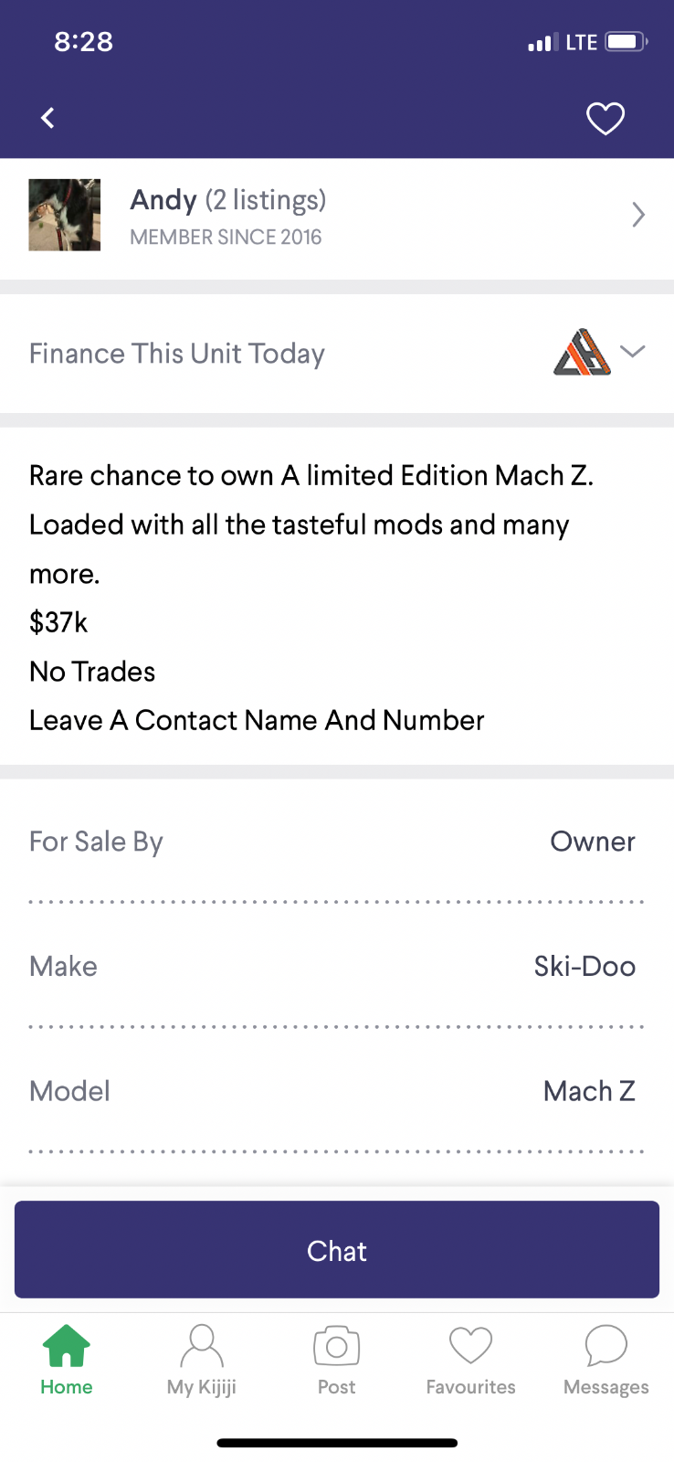674x1462 pixels.
Task: Tap the LTE signal indicator
Action: tap(581, 42)
